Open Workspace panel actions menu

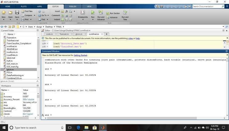38,85
